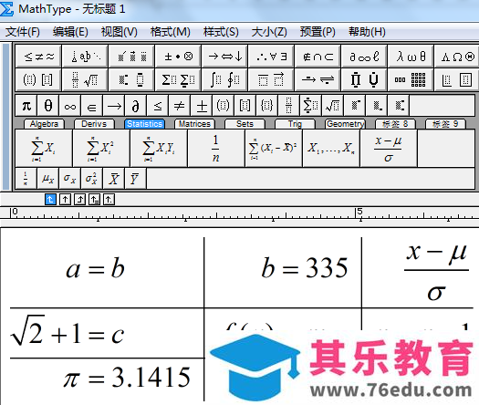479x405 pixels.
Task: Switch to the Sets tab
Action: [x=245, y=124]
